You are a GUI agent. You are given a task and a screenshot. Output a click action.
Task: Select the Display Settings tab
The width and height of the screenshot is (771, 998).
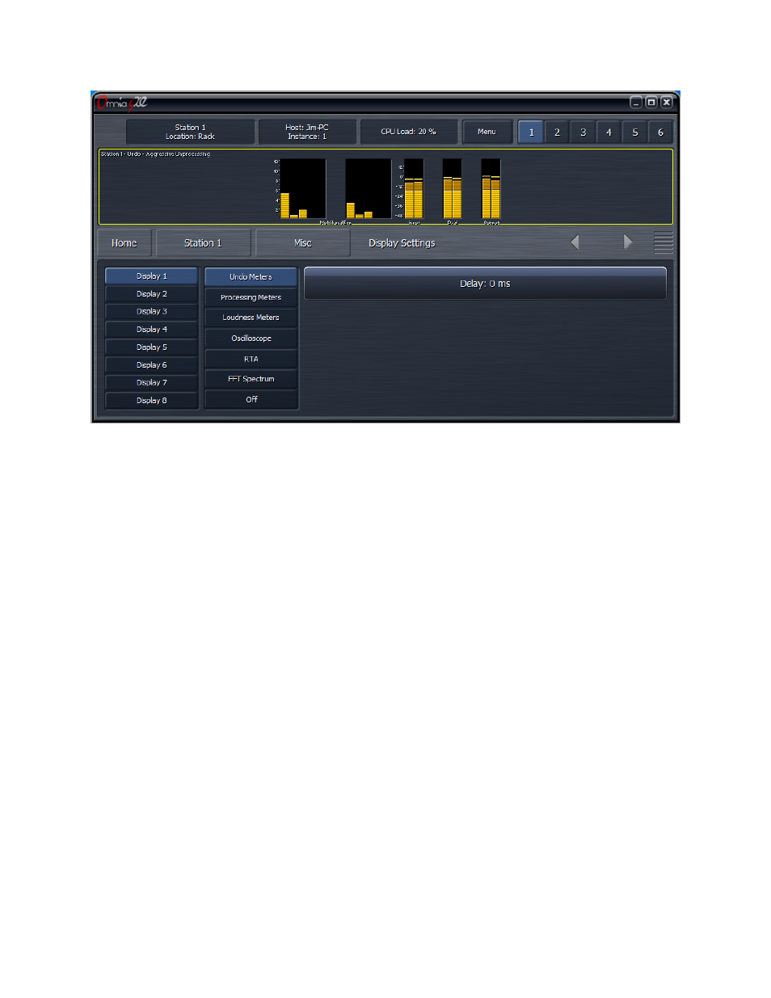(x=402, y=243)
